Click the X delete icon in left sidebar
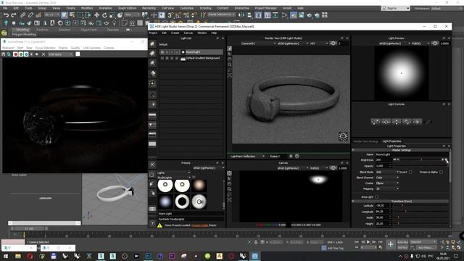This screenshot has width=464, height=261. click(152, 165)
